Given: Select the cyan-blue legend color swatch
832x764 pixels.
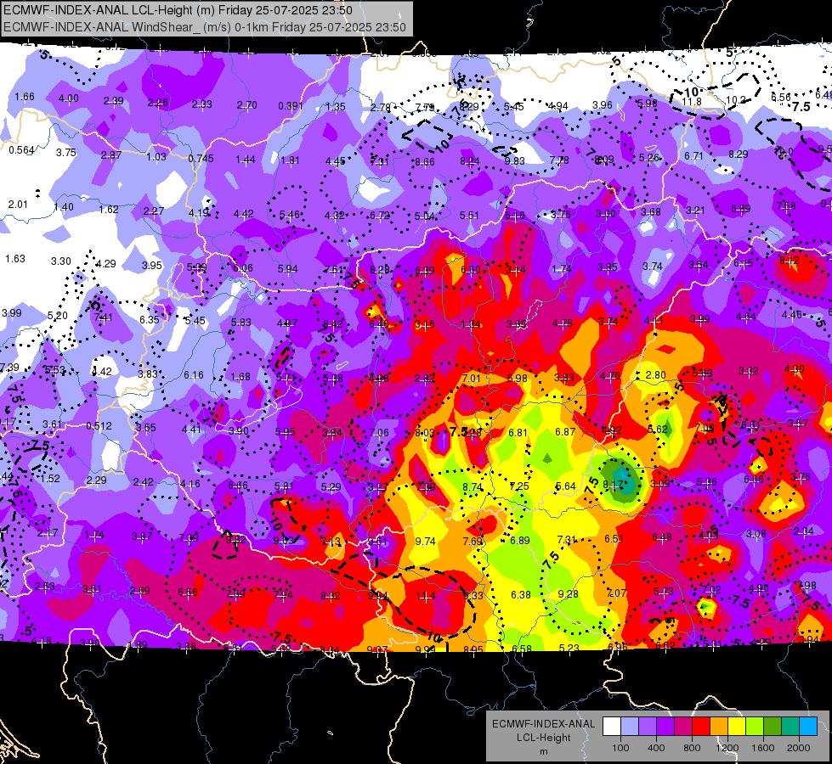Looking at the screenshot, I should click(x=808, y=727).
